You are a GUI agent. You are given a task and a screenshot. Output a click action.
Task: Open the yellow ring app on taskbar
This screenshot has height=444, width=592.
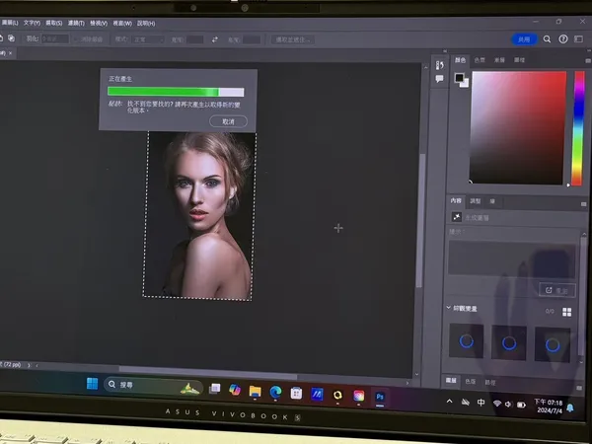[337, 395]
